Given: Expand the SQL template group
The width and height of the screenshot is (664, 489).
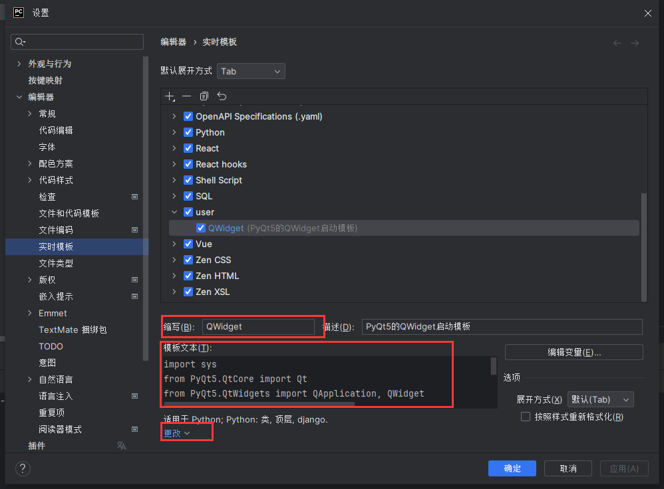Looking at the screenshot, I should click(x=174, y=196).
